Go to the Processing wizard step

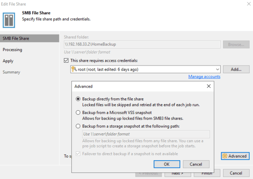pos(12,50)
